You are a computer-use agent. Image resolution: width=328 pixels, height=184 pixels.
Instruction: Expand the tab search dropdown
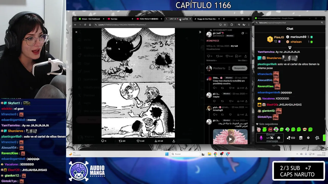coord(75,19)
